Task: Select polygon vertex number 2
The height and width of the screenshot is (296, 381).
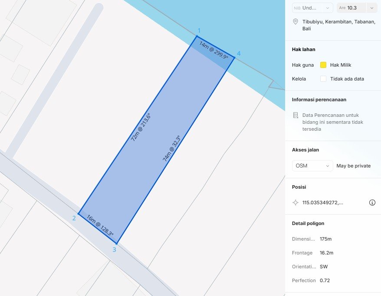Action: [79, 213]
